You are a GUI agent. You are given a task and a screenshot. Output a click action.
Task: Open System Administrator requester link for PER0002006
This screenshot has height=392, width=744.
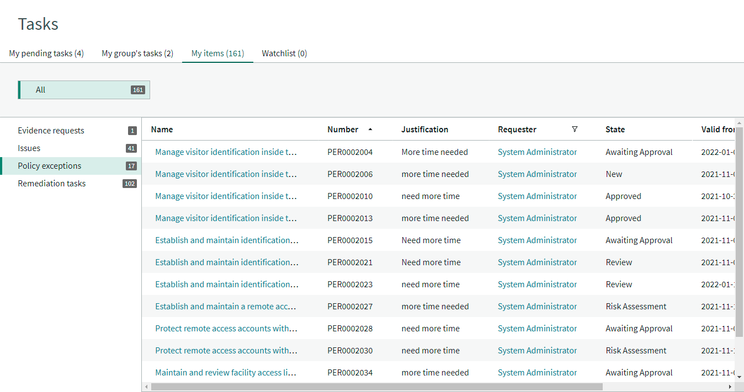pos(537,174)
